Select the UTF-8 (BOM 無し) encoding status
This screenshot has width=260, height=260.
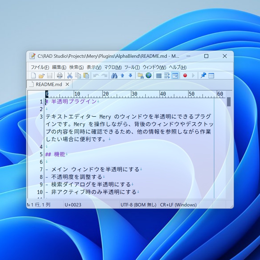pyautogui.click(x=139, y=205)
